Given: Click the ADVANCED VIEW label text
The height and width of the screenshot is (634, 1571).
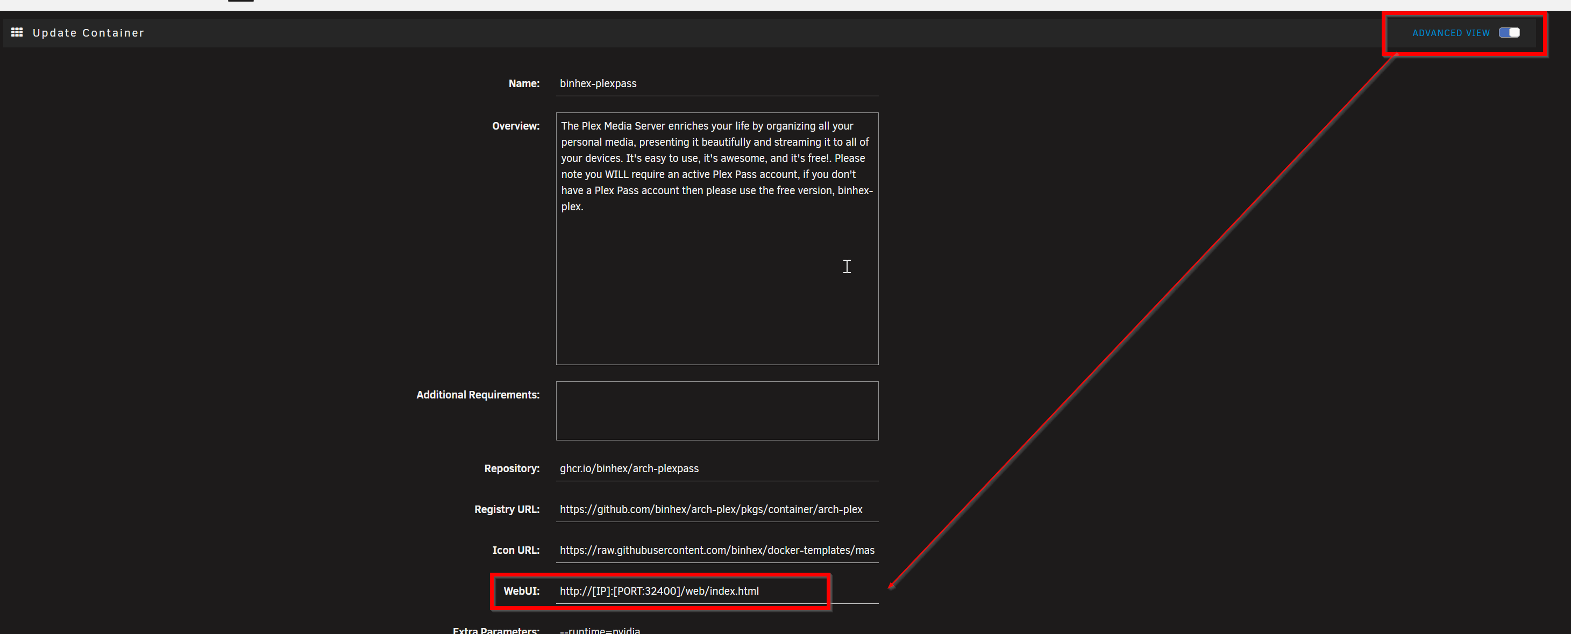Looking at the screenshot, I should (1451, 33).
